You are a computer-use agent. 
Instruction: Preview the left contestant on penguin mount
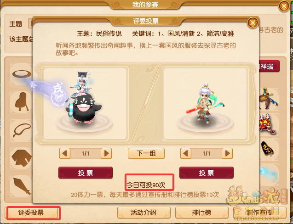pyautogui.click(x=85, y=104)
